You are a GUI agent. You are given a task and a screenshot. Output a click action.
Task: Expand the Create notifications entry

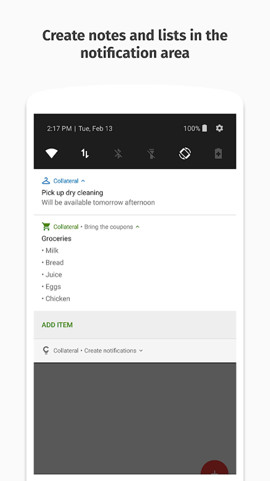(141, 351)
